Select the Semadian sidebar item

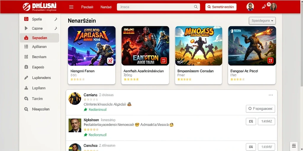coord(39,38)
